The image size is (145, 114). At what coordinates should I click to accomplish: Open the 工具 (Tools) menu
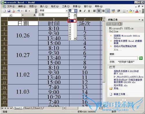[x=66, y=6]
